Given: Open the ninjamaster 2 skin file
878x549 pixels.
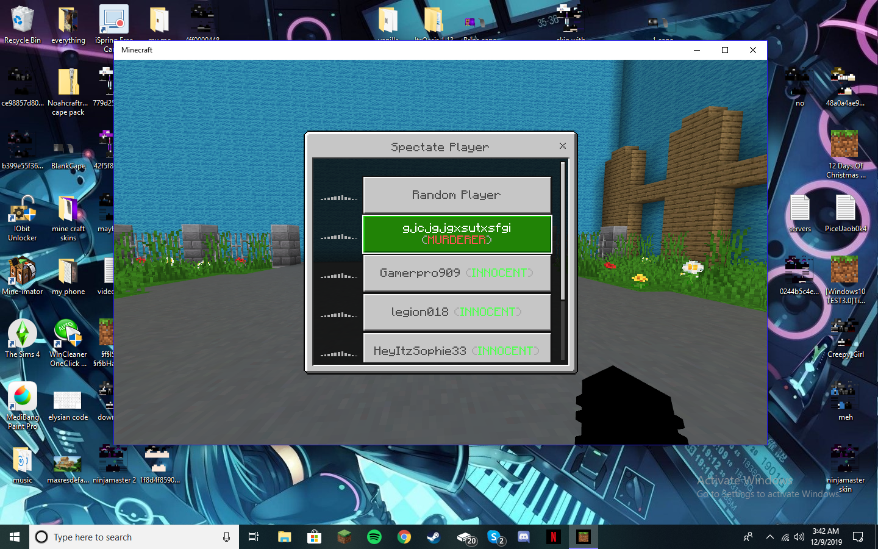Looking at the screenshot, I should (114, 465).
